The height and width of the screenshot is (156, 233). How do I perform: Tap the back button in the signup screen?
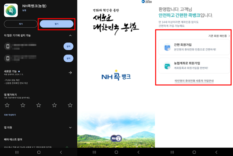tap(216, 152)
